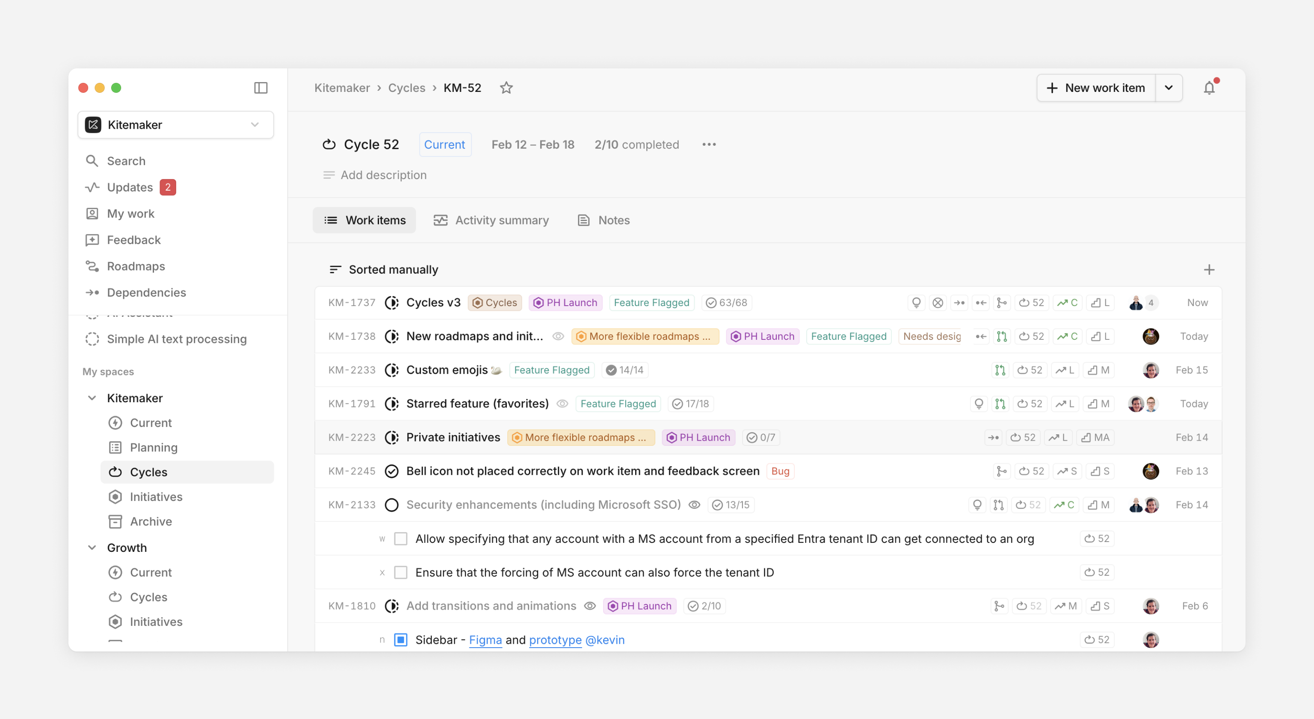Open the Figma link in Sidebar todo
The width and height of the screenshot is (1314, 719).
[485, 639]
